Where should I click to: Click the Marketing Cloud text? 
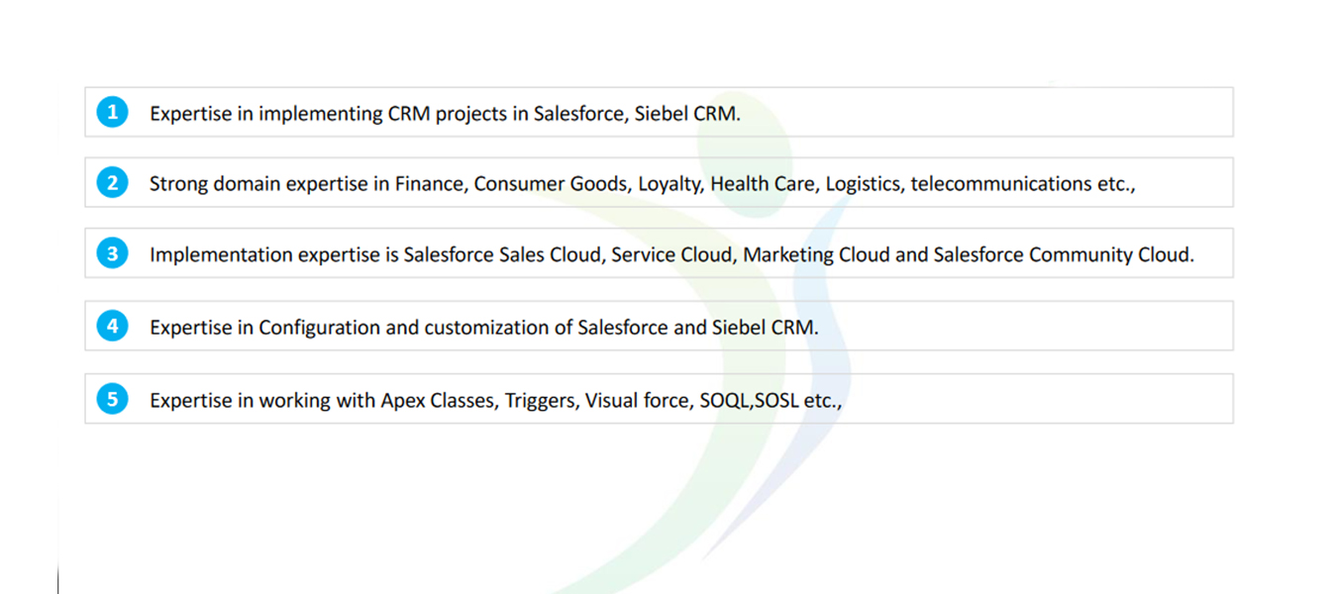(x=817, y=254)
